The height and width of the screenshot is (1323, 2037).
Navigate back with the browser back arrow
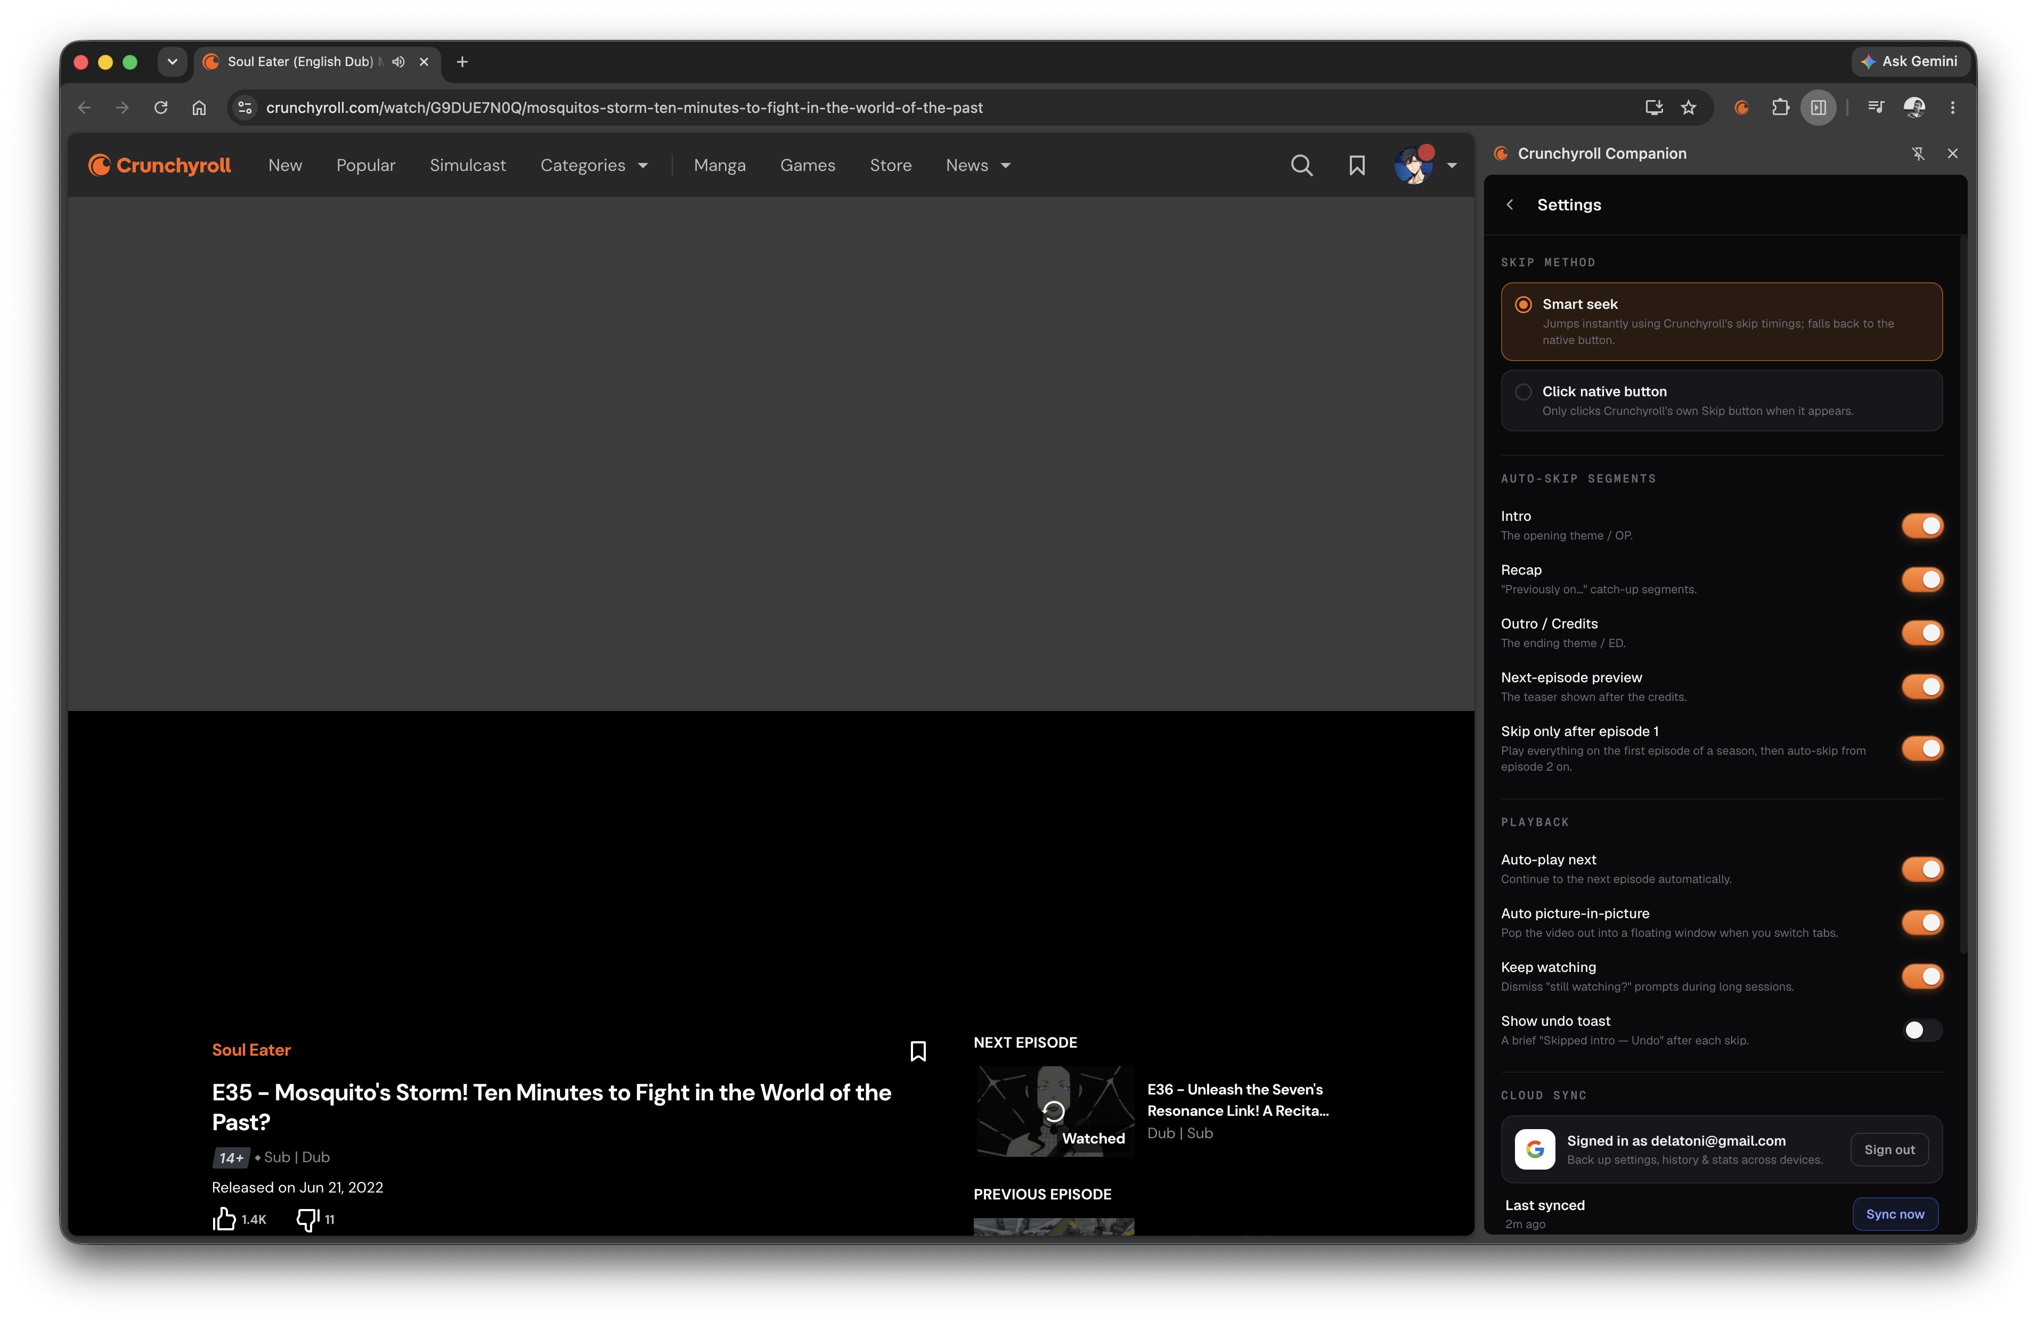(84, 108)
